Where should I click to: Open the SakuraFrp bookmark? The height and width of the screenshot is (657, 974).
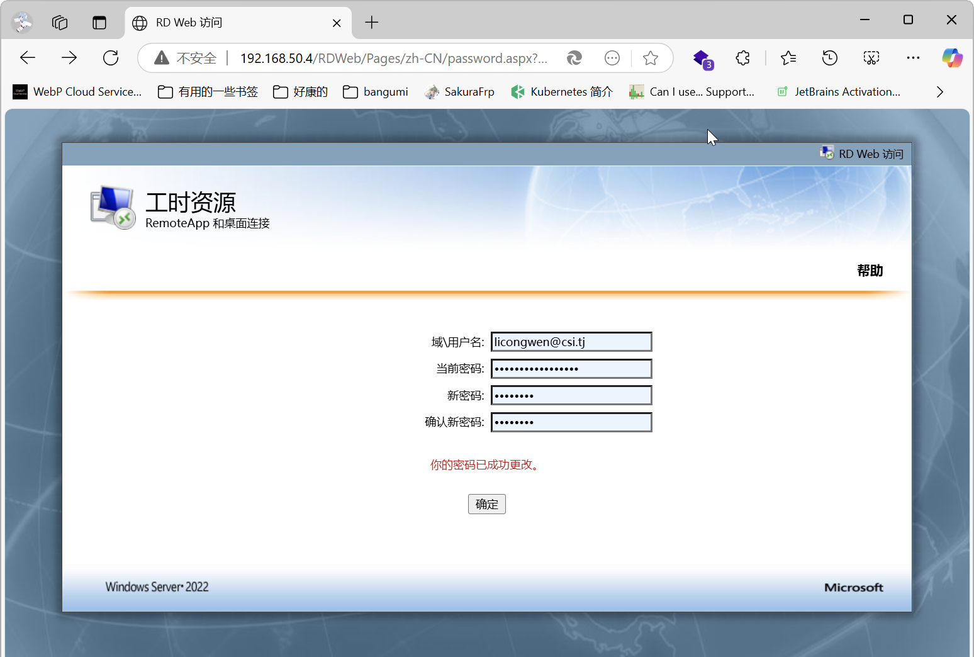459,92
